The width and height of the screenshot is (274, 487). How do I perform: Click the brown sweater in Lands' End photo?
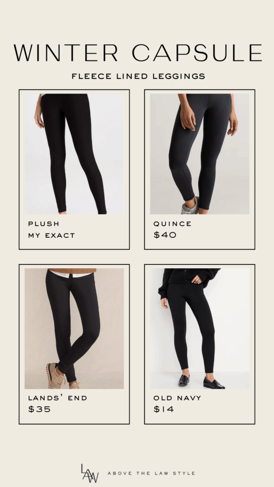pos(72,271)
